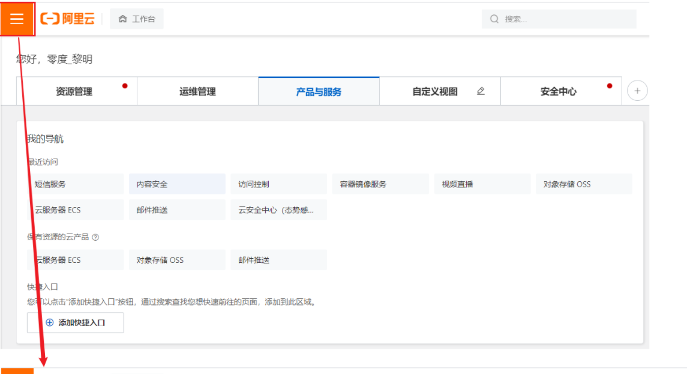This screenshot has height=374, width=687.
Task: Open the 安全中心 tab
Action: pyautogui.click(x=561, y=91)
